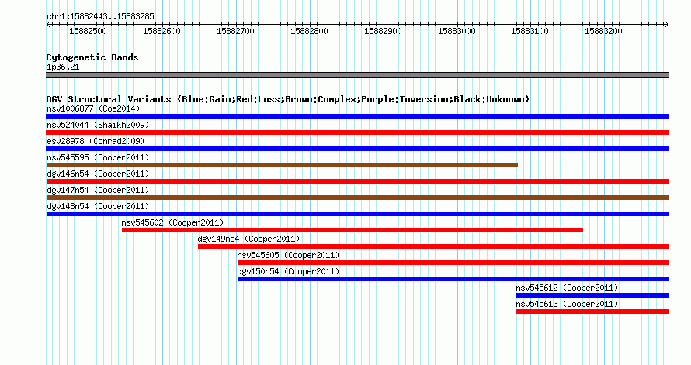Select the blue nsv1006877 gain bar
This screenshot has height=365, width=691.
tap(357, 116)
